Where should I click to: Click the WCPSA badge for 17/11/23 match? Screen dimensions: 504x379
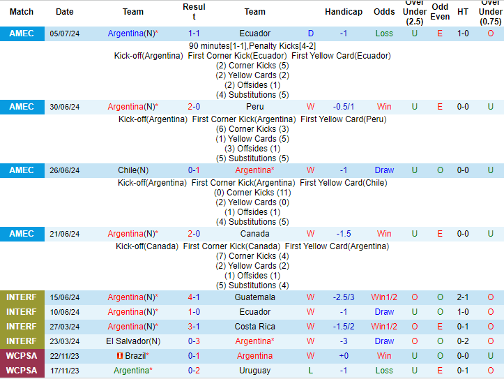[x=22, y=371]
